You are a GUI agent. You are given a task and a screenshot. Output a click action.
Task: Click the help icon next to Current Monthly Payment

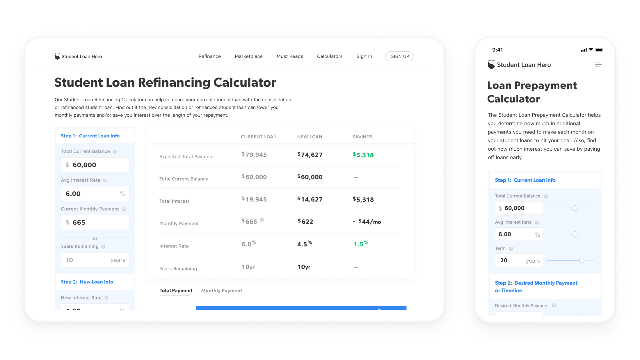[x=124, y=209]
